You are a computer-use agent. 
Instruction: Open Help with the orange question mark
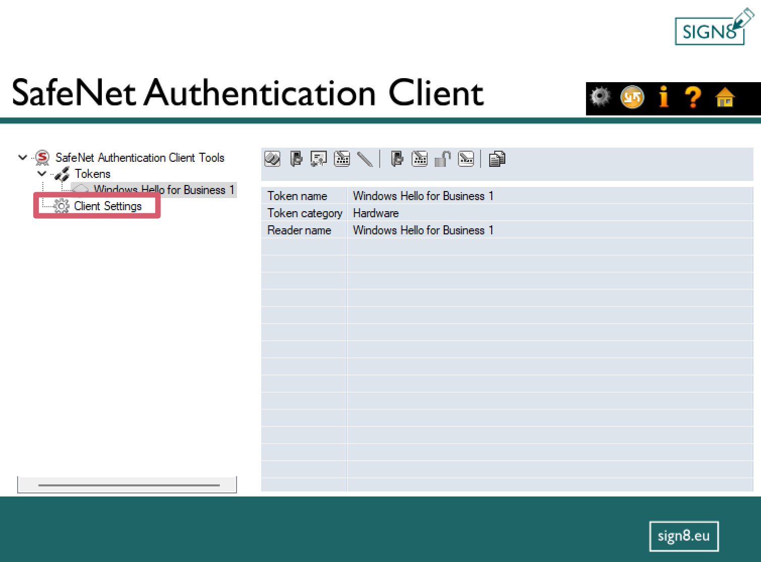[x=693, y=97]
